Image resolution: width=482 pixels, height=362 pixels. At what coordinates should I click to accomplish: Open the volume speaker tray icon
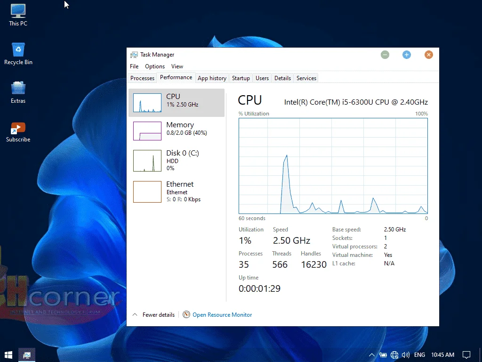click(405, 355)
